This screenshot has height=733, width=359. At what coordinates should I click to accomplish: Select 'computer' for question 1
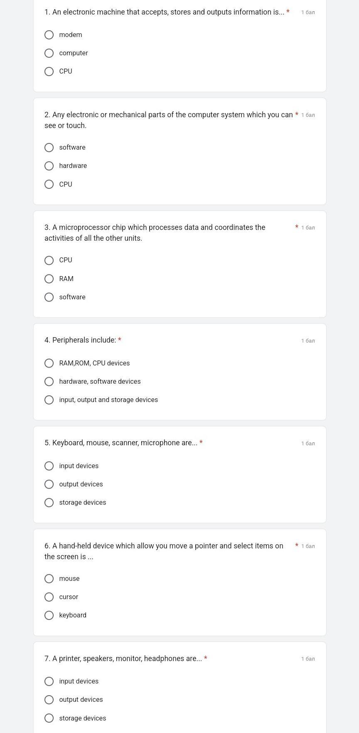(x=49, y=53)
